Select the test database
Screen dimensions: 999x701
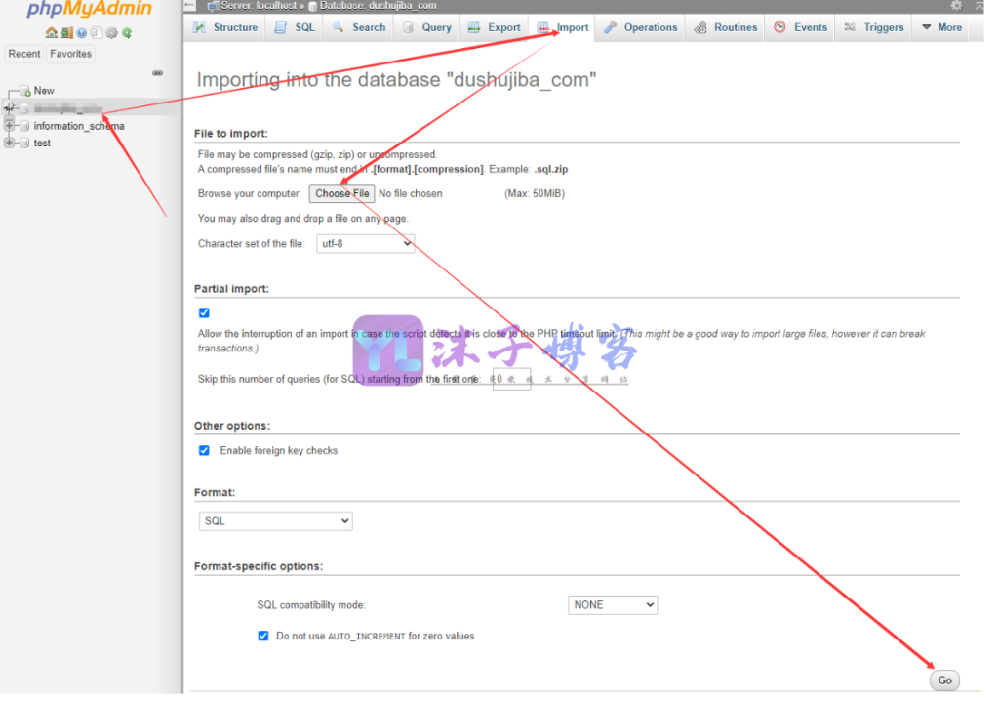[42, 143]
